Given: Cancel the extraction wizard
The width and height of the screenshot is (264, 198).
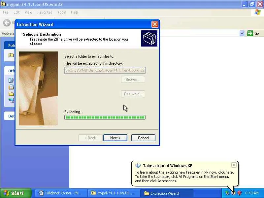Looking at the screenshot, I should click(x=143, y=138).
